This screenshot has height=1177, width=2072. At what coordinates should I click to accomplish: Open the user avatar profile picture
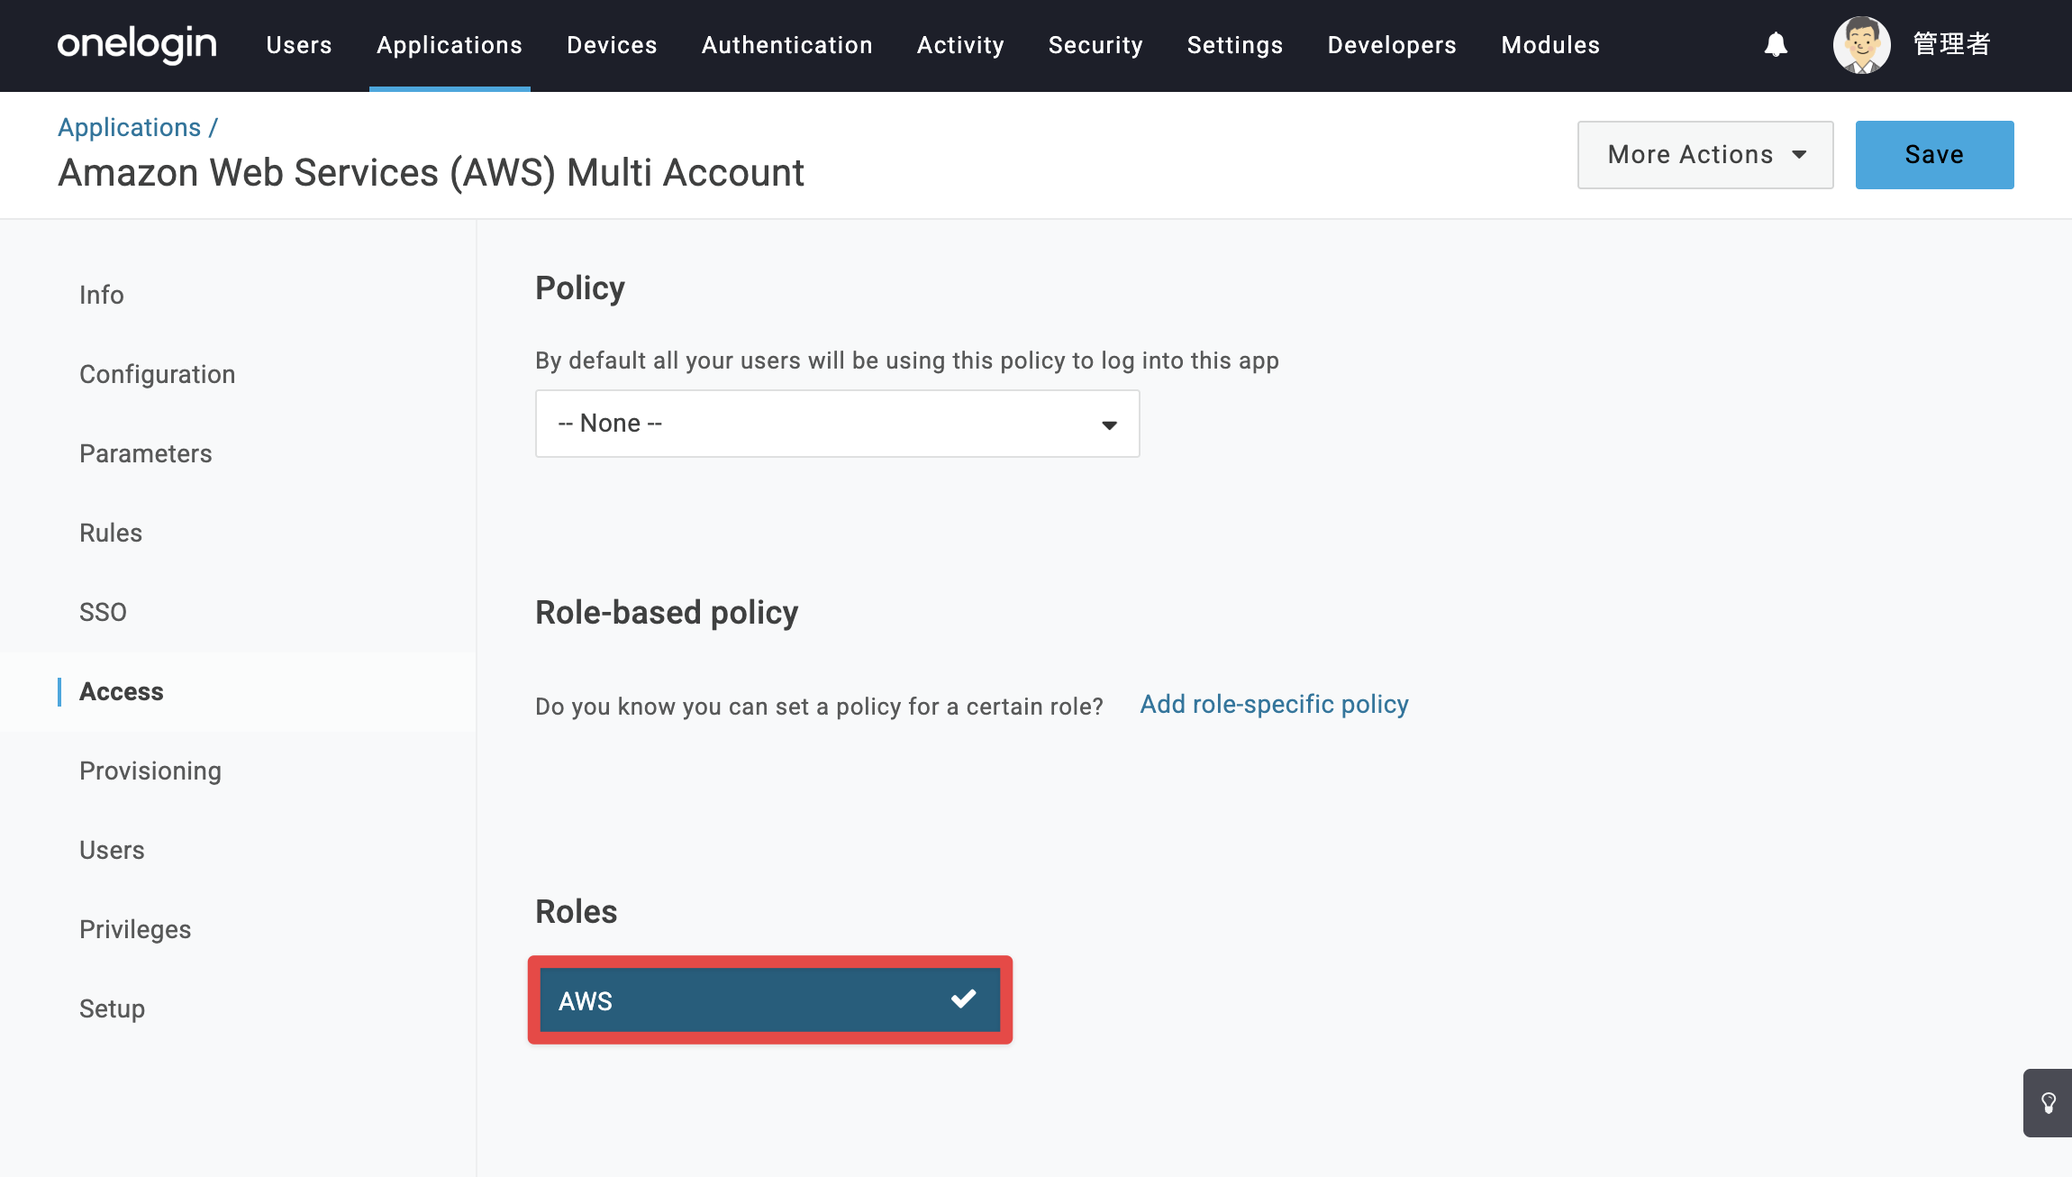coord(1861,44)
